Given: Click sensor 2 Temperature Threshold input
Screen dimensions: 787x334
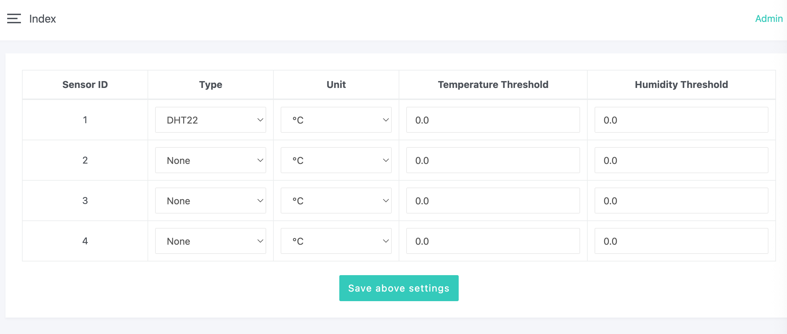Looking at the screenshot, I should [x=493, y=160].
